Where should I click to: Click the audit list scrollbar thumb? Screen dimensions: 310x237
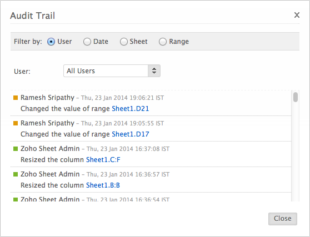tap(296, 97)
